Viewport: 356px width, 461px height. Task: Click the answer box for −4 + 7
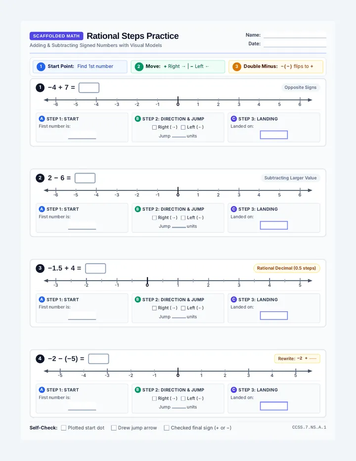(89, 88)
